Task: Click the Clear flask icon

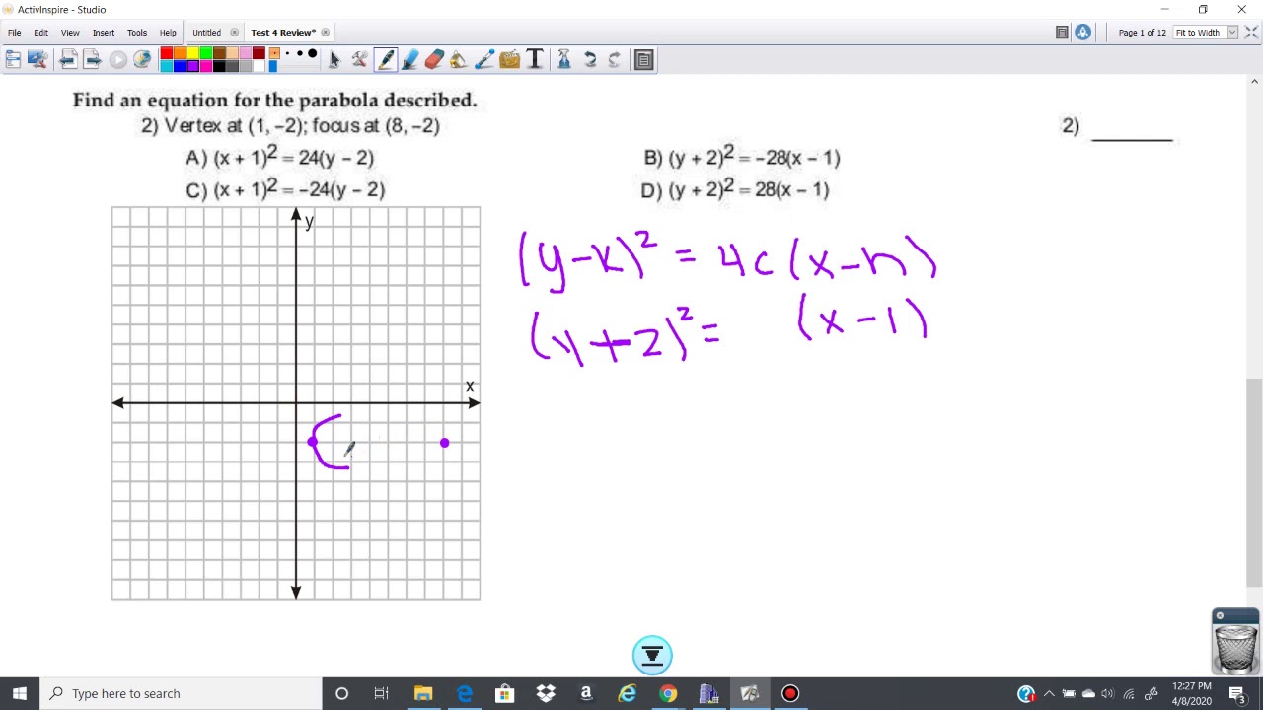Action: coord(564,60)
